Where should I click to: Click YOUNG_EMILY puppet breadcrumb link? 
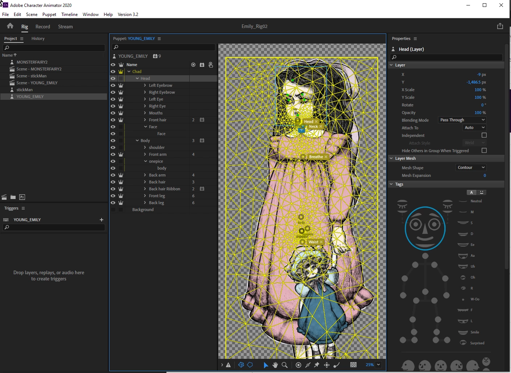click(141, 38)
